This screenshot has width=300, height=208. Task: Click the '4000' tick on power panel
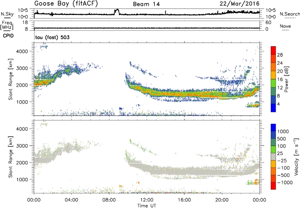point(22,51)
